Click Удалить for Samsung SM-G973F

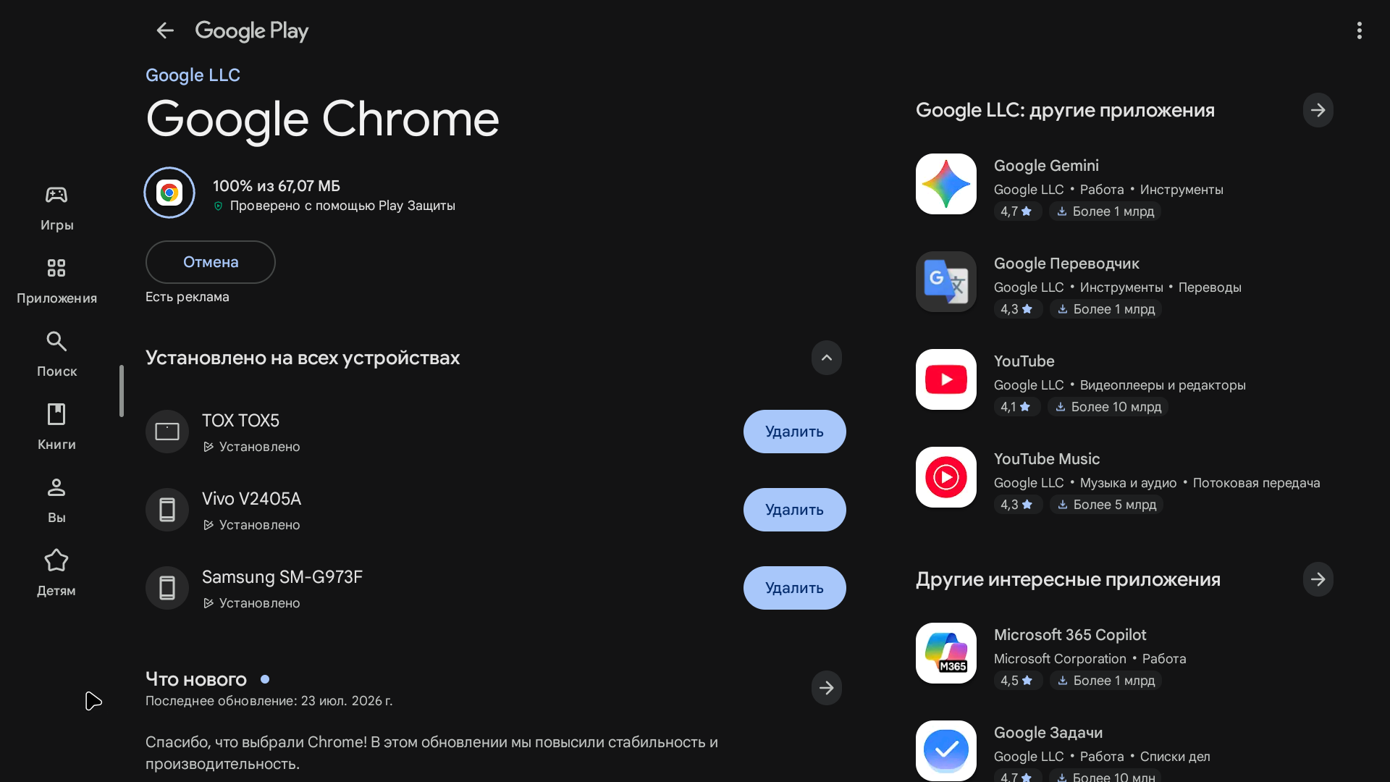pyautogui.click(x=794, y=588)
